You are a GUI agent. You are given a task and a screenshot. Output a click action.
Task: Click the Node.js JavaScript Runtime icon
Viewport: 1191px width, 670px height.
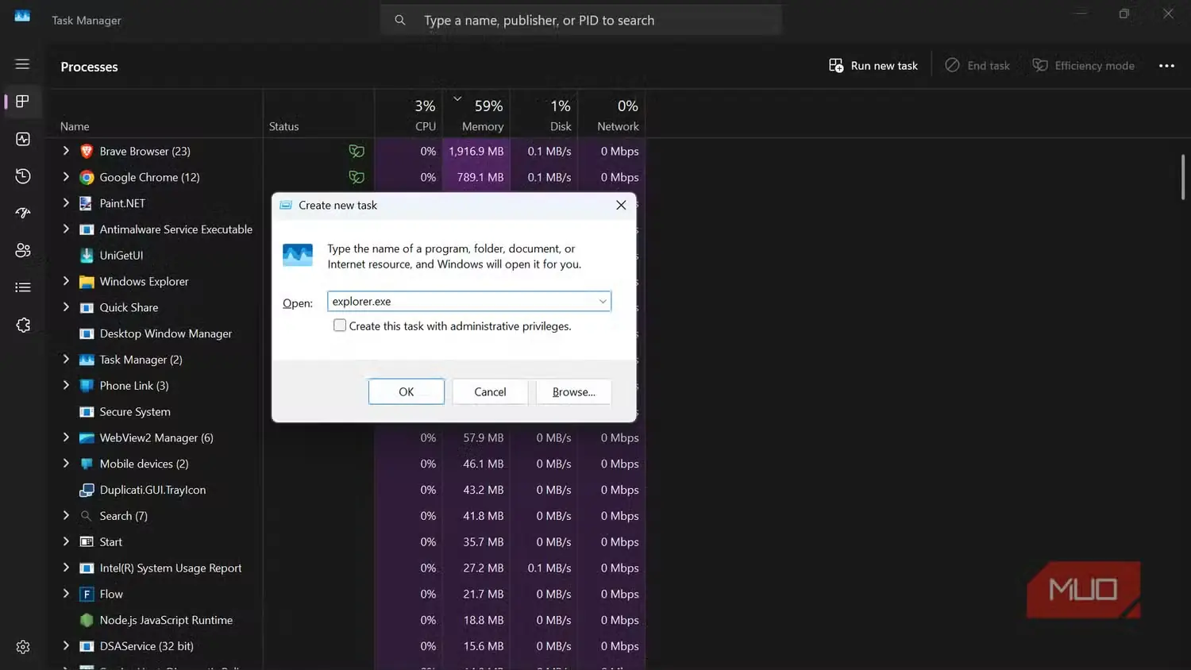[x=87, y=620]
